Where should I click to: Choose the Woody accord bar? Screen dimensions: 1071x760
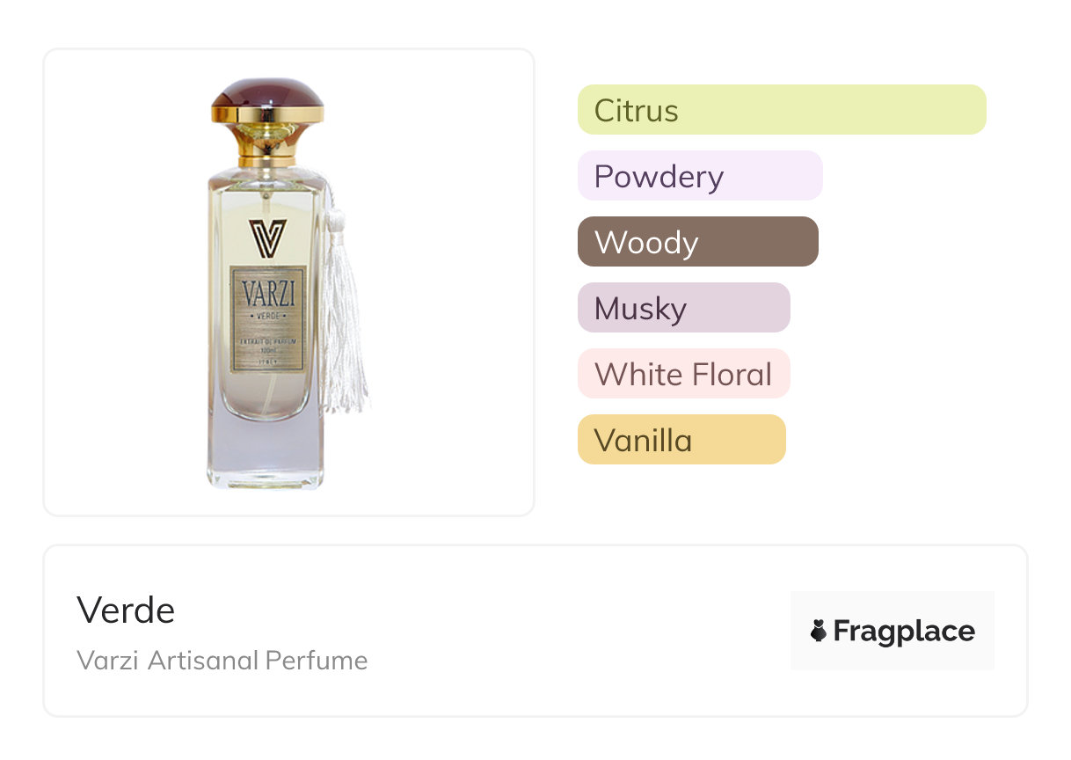(697, 242)
